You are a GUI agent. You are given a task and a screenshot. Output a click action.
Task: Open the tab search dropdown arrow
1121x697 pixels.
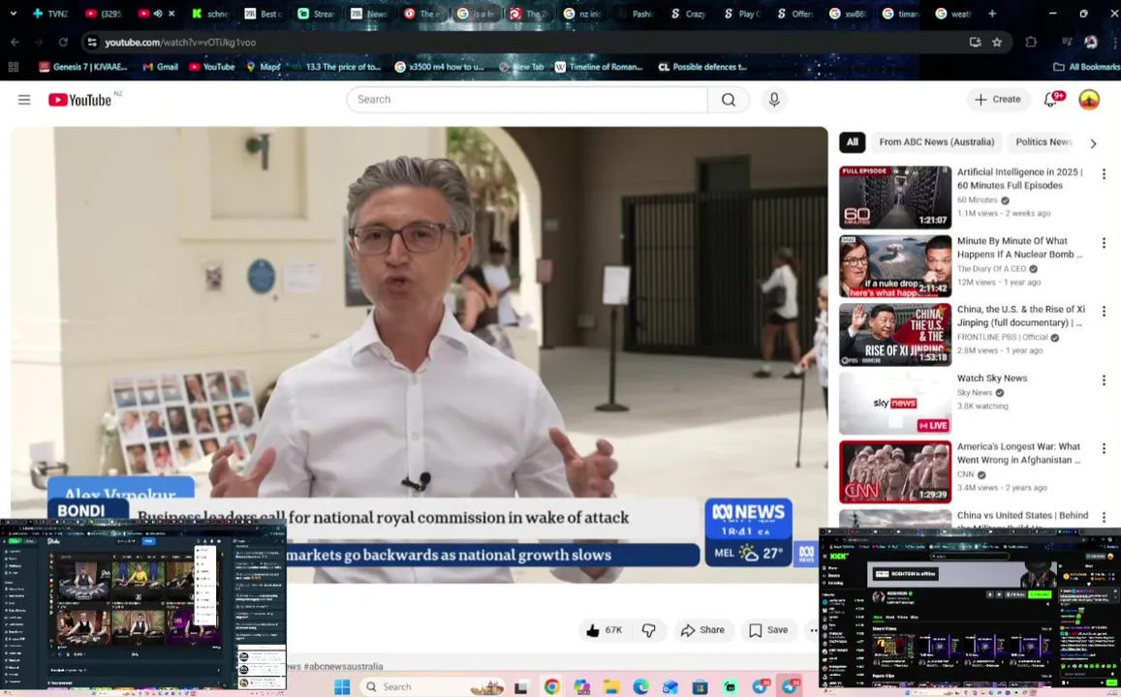click(13, 14)
